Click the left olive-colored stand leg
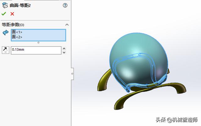This screenshot has height=126, width=201. click(104, 83)
